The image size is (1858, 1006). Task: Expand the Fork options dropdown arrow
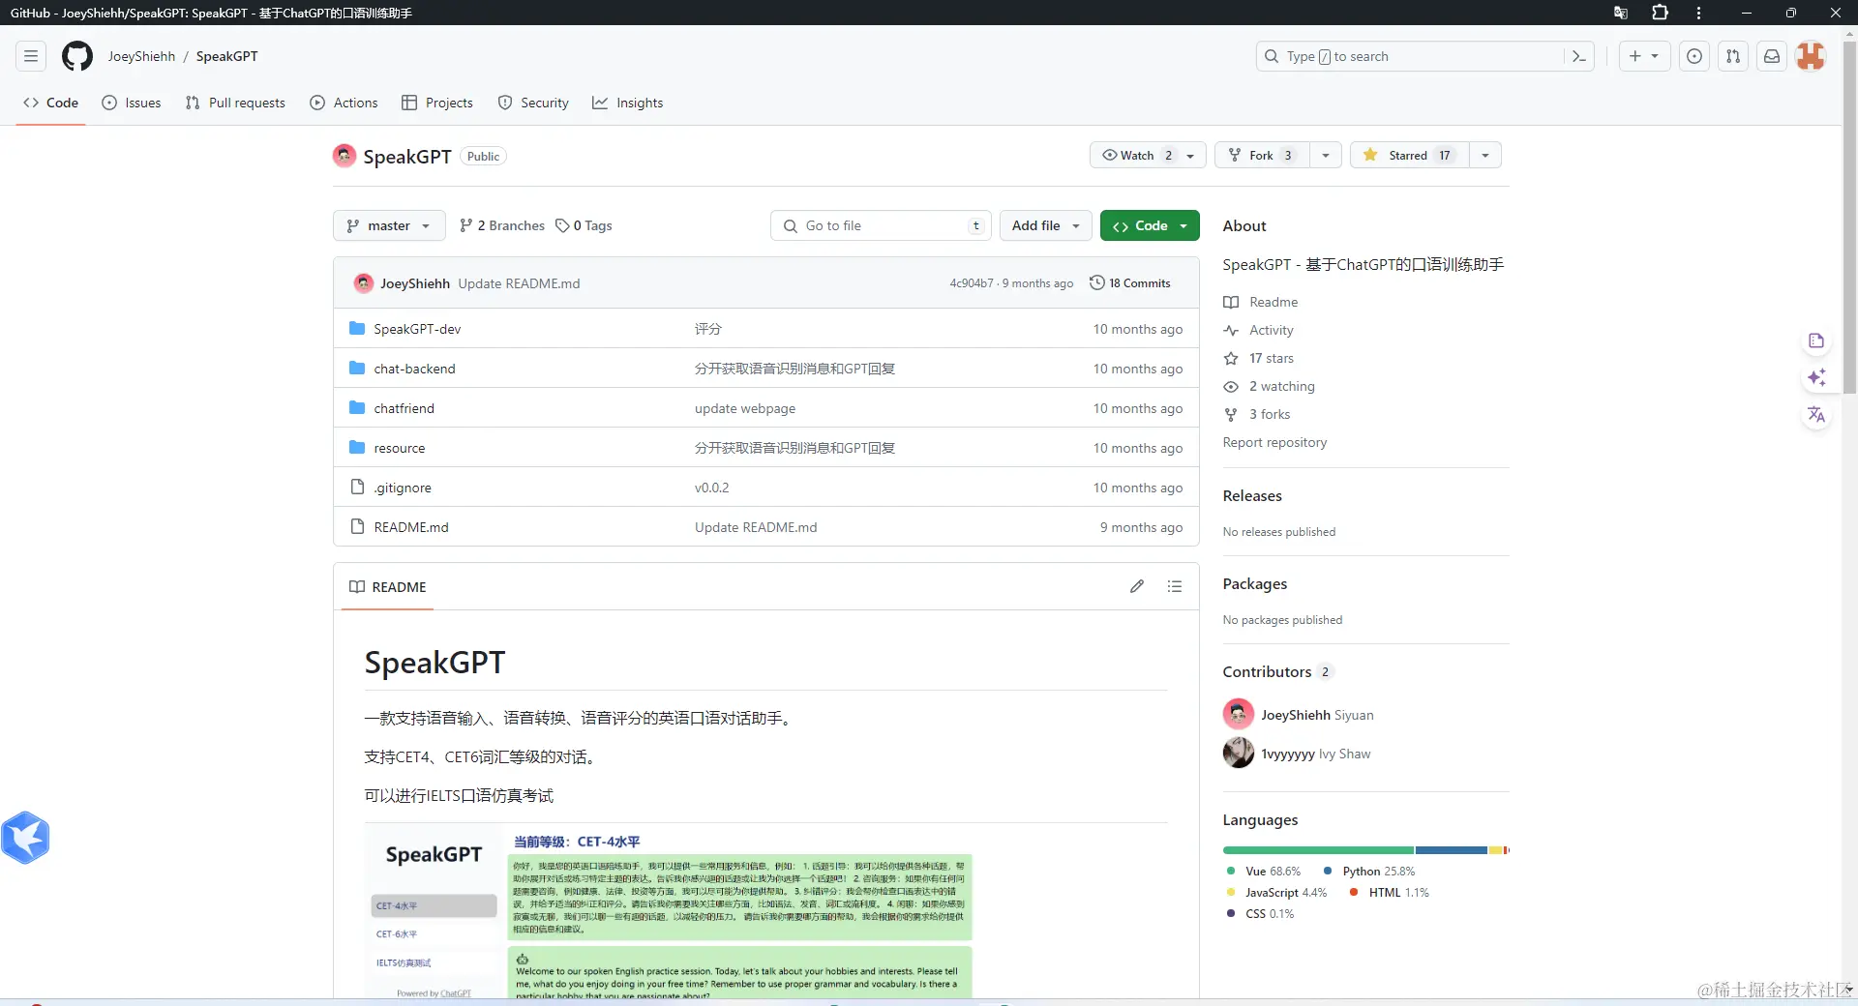point(1326,155)
